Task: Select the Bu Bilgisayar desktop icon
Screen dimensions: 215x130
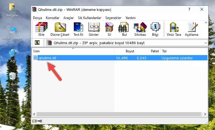Action: (x=12, y=33)
